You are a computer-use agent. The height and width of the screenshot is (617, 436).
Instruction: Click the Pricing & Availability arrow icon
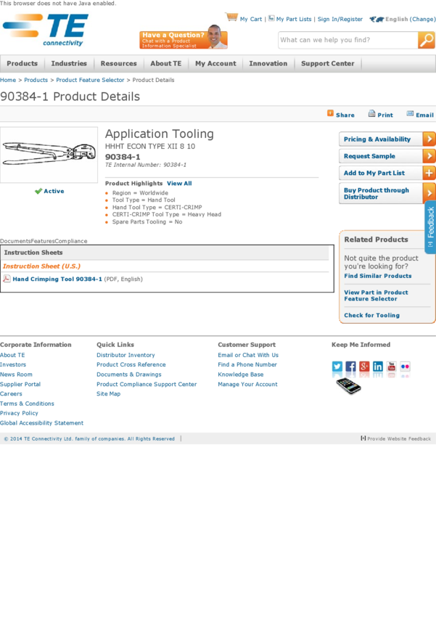click(429, 139)
